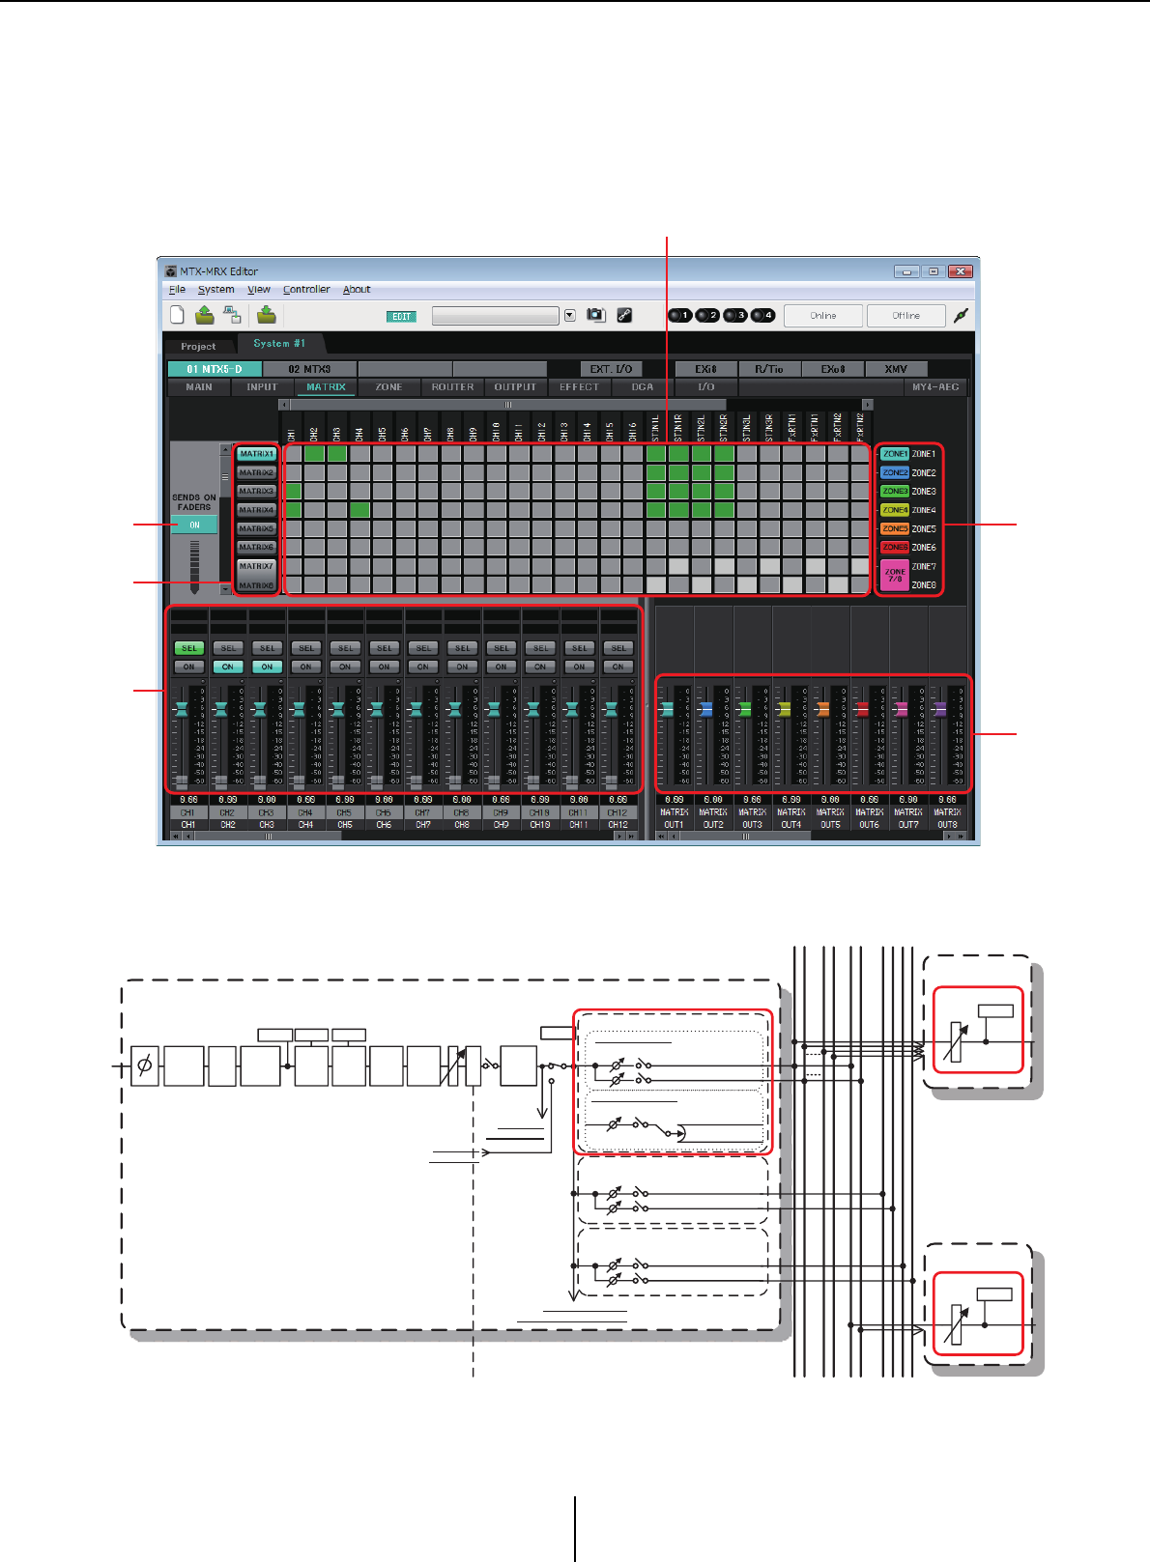Click the MATRIX1 CH2 green crosspoint cell
This screenshot has width=1150, height=1562.
(314, 454)
